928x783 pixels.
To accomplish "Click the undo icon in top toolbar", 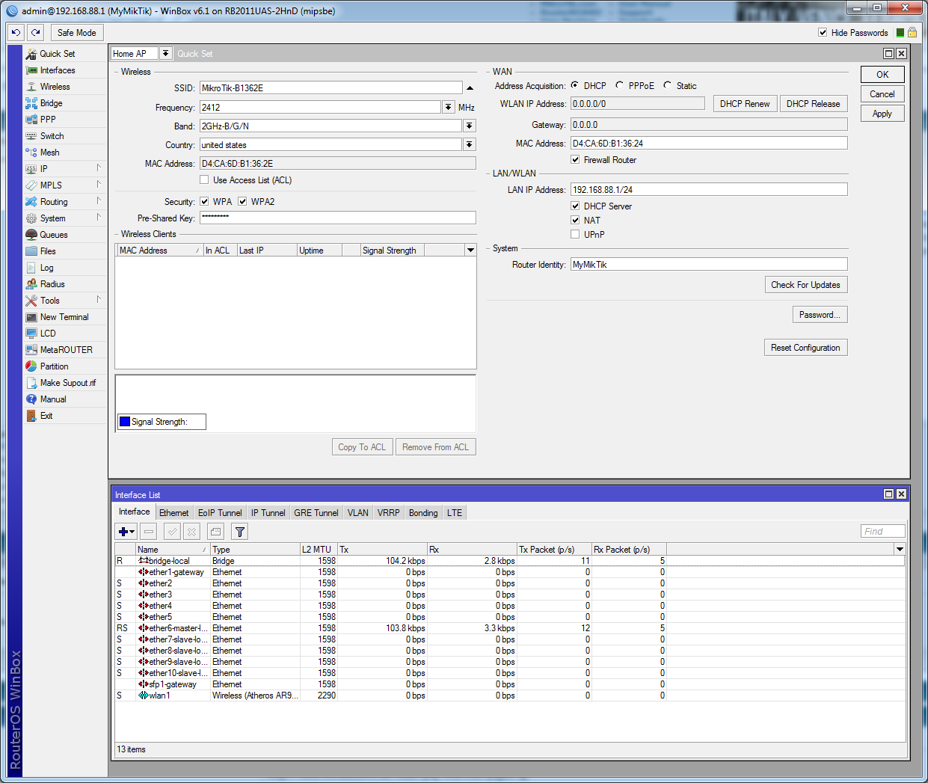I will coord(16,33).
